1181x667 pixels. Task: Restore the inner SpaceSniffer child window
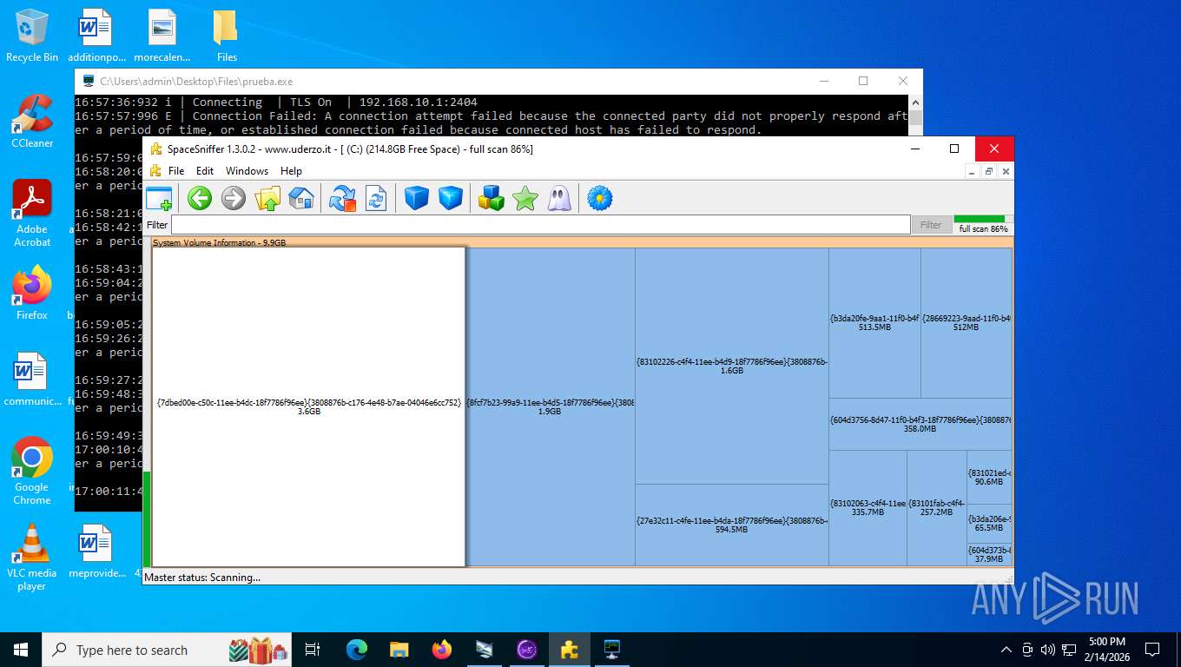coord(989,172)
